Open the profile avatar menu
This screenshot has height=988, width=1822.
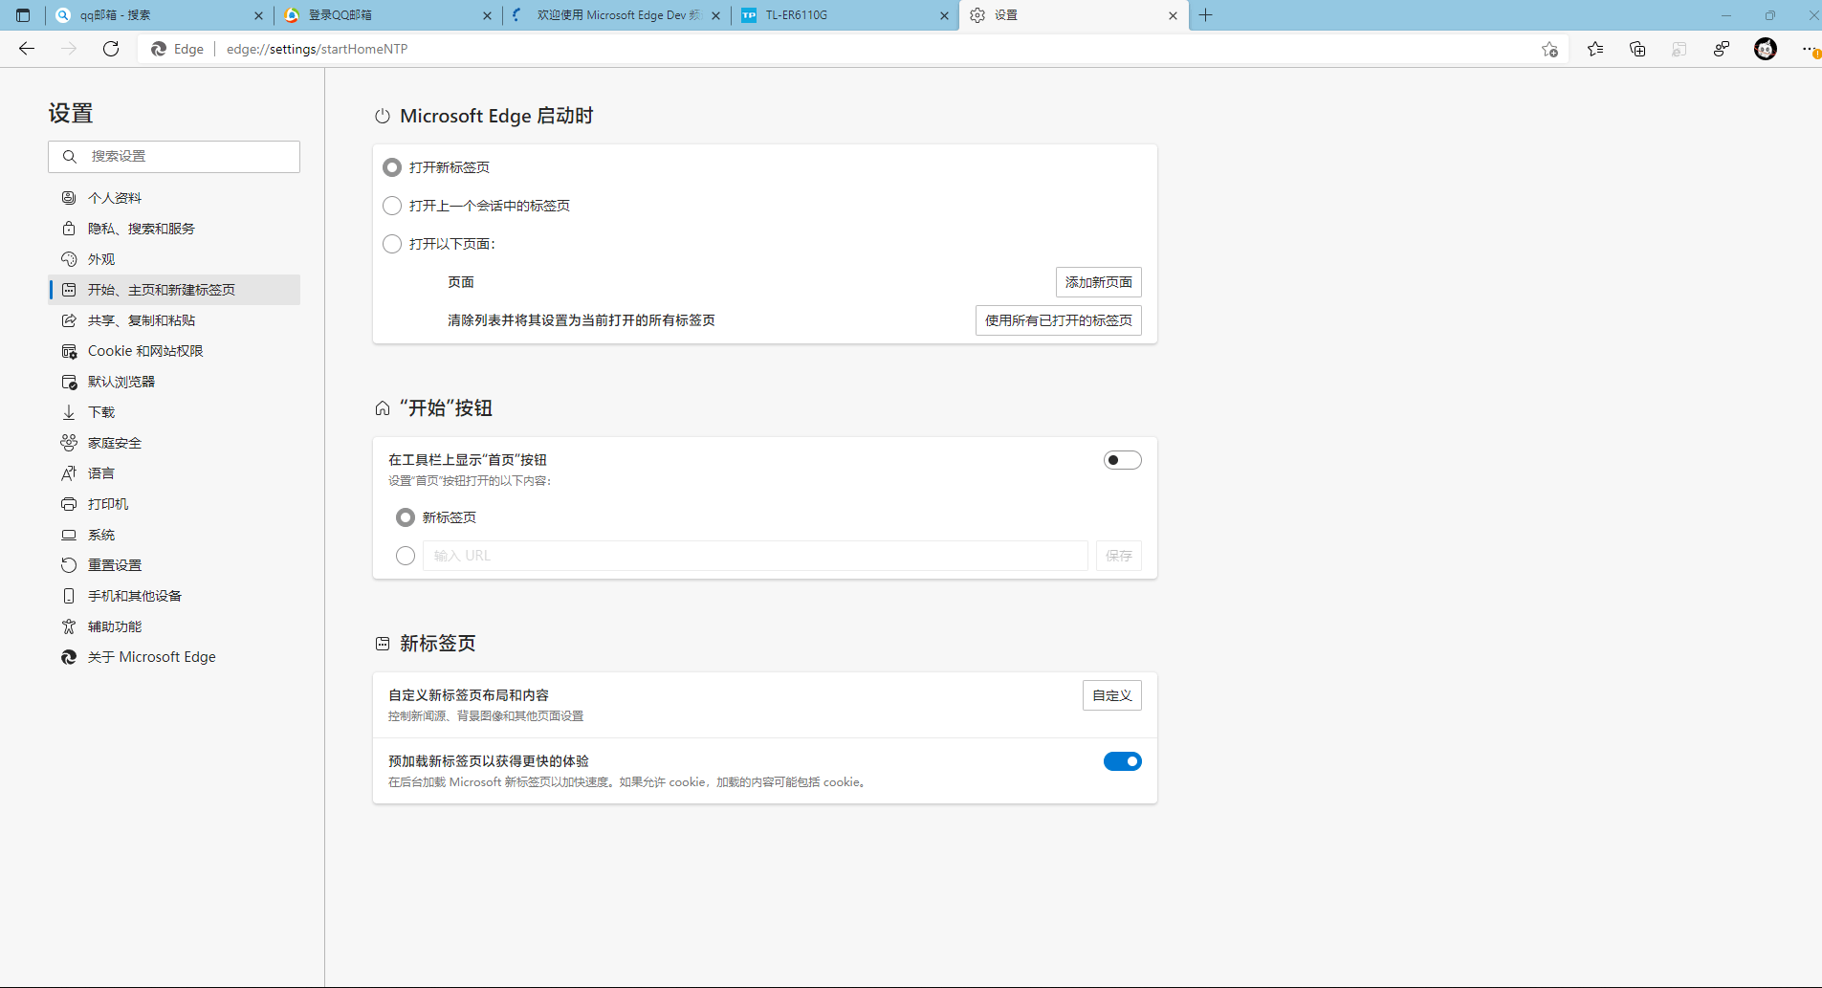pos(1766,49)
